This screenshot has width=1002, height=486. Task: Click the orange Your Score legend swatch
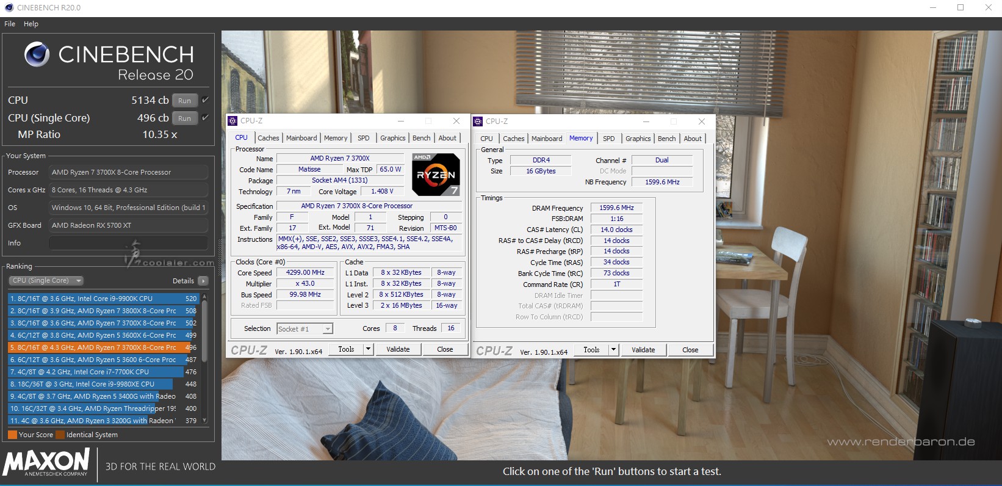pyautogui.click(x=12, y=435)
